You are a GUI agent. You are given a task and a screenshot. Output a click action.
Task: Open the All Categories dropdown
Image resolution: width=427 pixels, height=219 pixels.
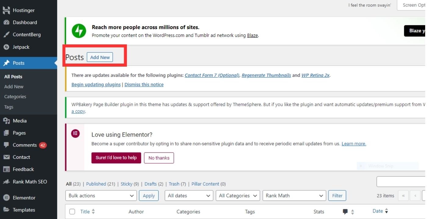click(x=238, y=196)
